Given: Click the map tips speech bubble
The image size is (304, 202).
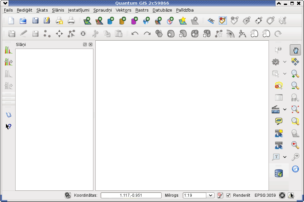Looking at the screenshot, I should [279, 121].
